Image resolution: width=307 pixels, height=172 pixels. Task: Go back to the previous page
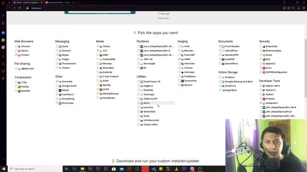point(9,8)
